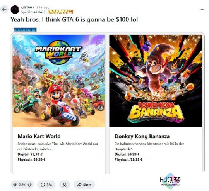Open the 528 comments

46,184
